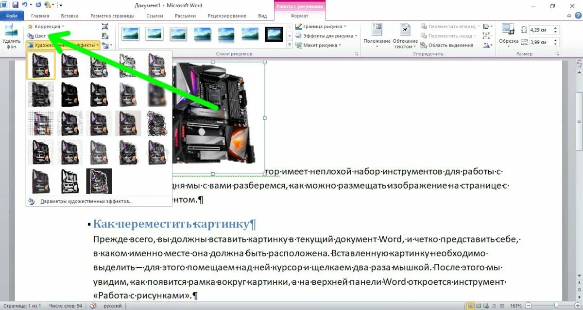Click the artistic effects options paint icon
This screenshot has height=310, width=583.
pos(32,201)
